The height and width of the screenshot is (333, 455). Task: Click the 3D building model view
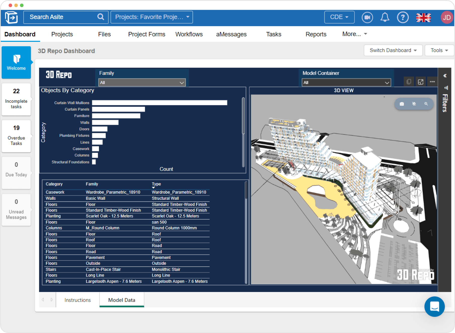click(344, 189)
